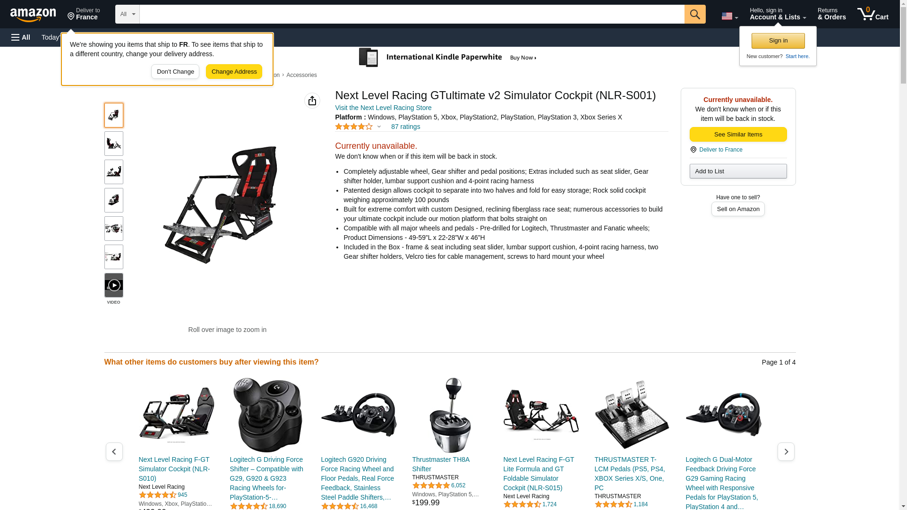Go to previous carousel page arrow
This screenshot has height=510, width=907.
[114, 452]
